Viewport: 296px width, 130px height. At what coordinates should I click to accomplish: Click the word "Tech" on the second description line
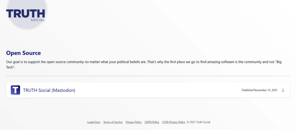[x=10, y=67]
